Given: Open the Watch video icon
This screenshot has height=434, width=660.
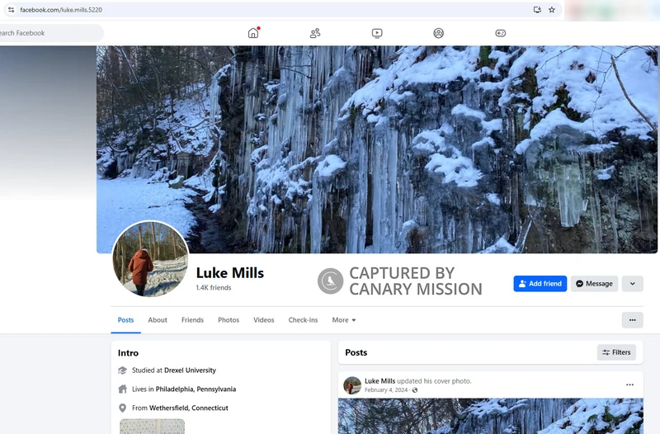Looking at the screenshot, I should click(377, 33).
